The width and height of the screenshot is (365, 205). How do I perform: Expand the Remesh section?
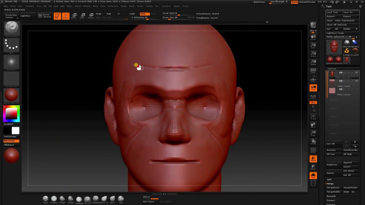[331, 196]
